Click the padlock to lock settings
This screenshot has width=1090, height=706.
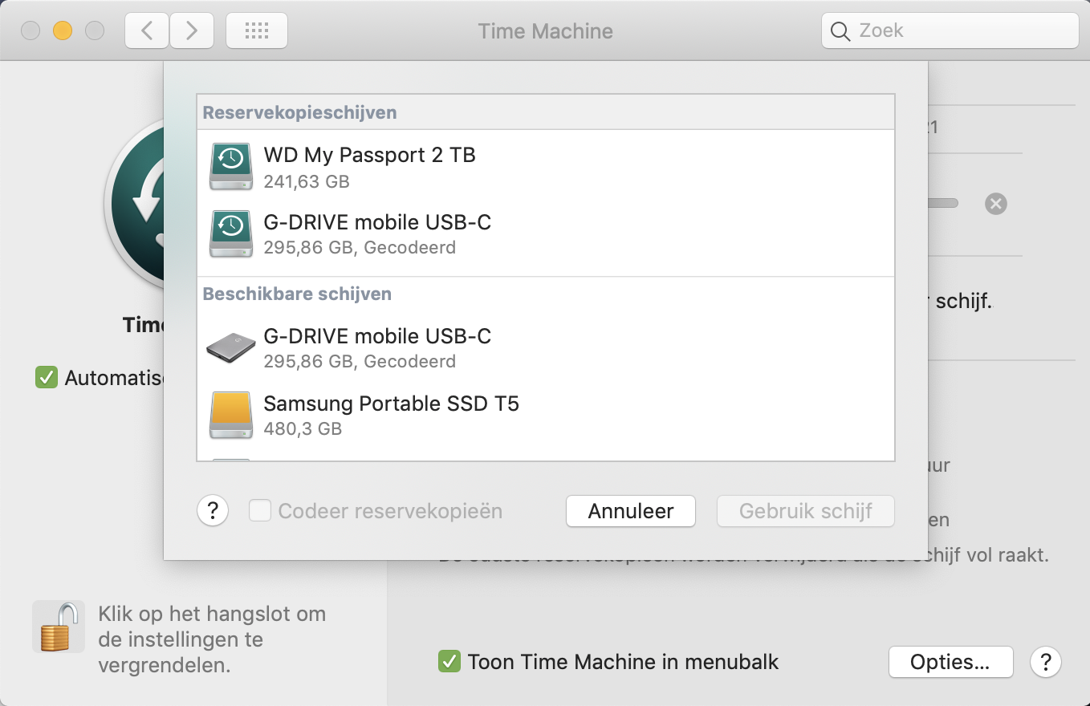(x=59, y=627)
